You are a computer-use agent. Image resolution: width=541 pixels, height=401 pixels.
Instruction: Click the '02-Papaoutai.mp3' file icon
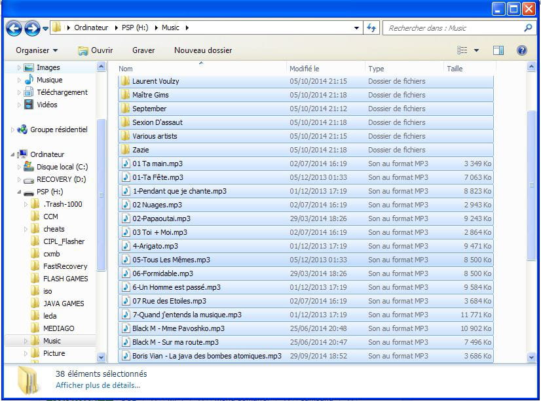[126, 218]
